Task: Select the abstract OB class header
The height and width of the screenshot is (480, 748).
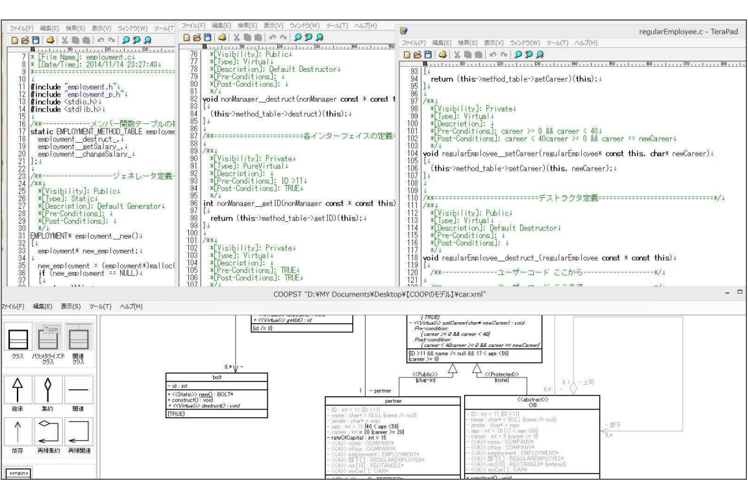Action: (x=532, y=402)
